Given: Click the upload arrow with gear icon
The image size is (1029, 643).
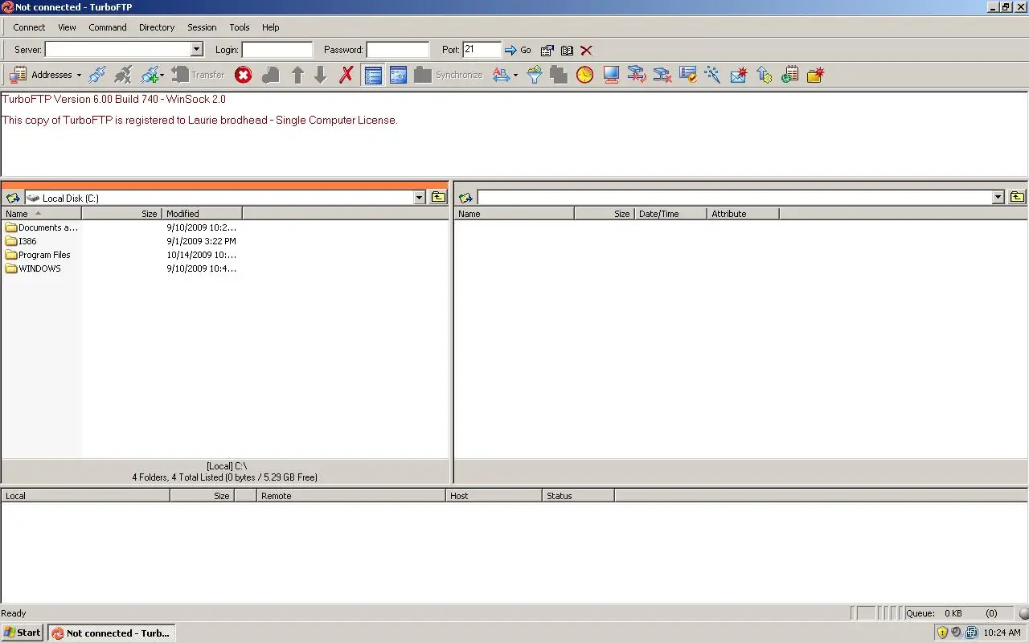Looking at the screenshot, I should pyautogui.click(x=765, y=75).
